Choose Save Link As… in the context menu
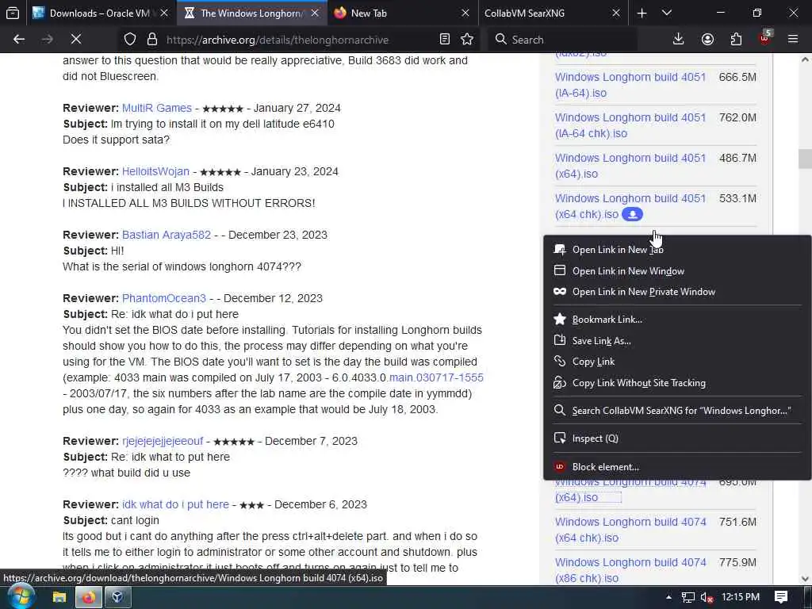The height and width of the screenshot is (609, 812). pyautogui.click(x=677, y=341)
